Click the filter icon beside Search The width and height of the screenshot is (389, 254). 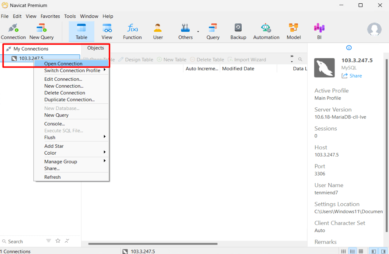(49, 241)
